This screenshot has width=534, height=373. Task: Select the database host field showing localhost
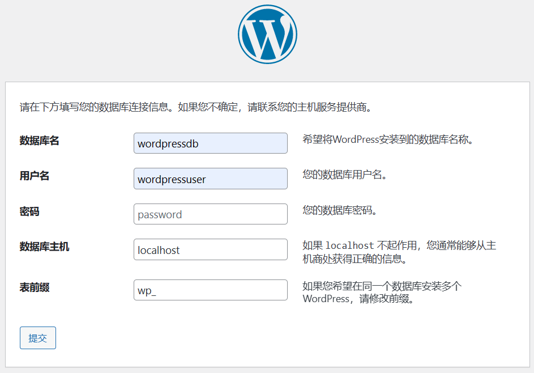coord(211,249)
